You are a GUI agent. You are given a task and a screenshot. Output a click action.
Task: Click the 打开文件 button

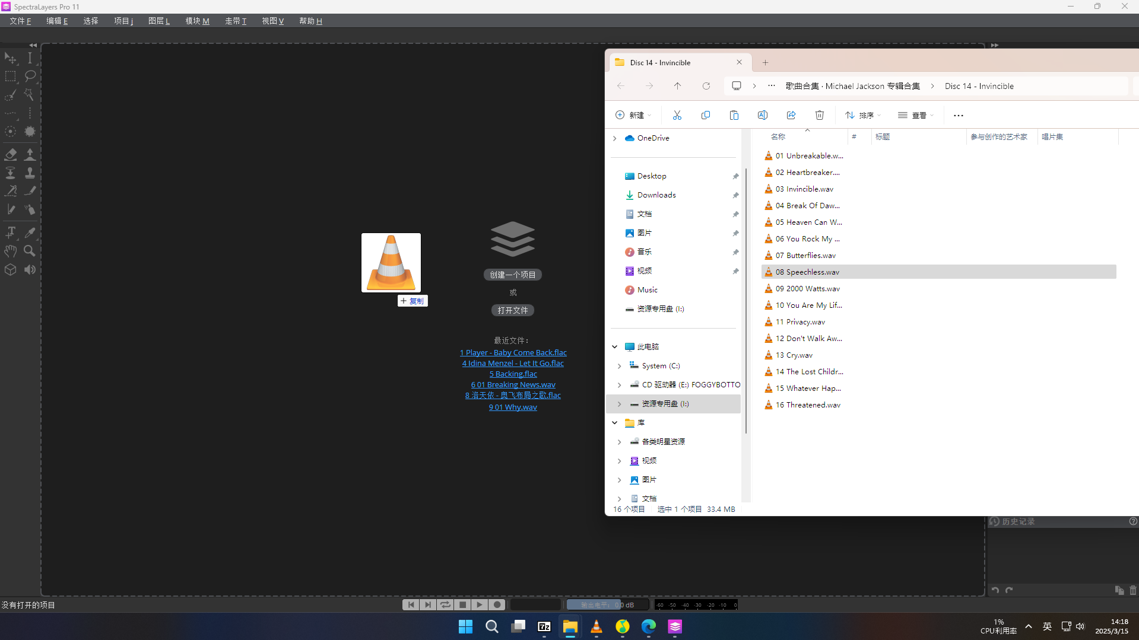click(513, 310)
